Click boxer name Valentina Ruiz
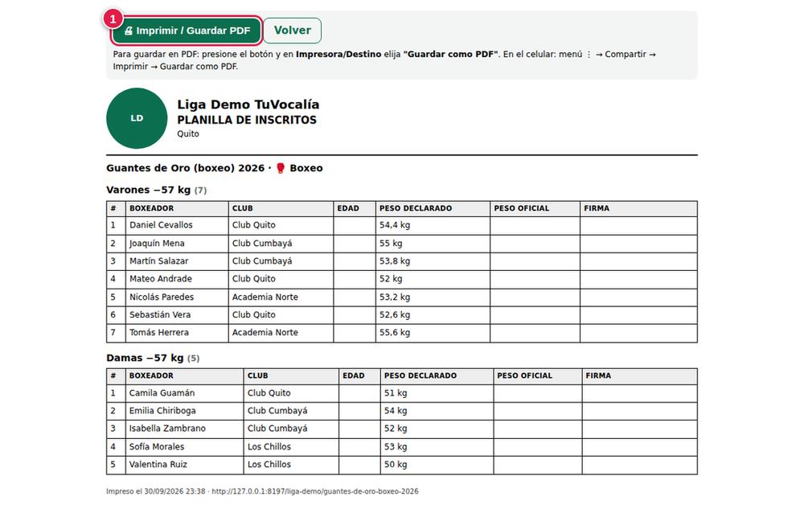The image size is (804, 517). [x=158, y=464]
